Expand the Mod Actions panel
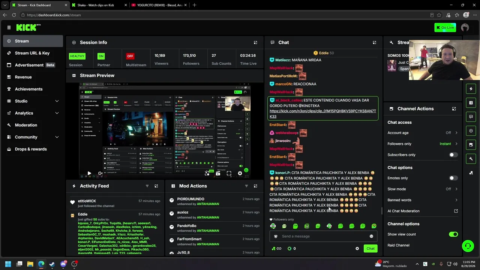 tap(255, 186)
